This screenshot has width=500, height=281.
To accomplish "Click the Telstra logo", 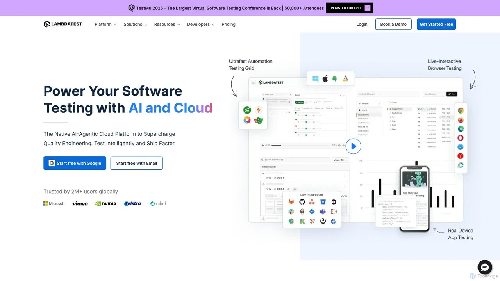I will pyautogui.click(x=132, y=203).
